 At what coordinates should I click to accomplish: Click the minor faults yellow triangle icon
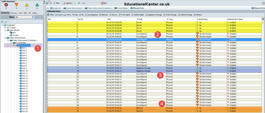pos(27,5)
